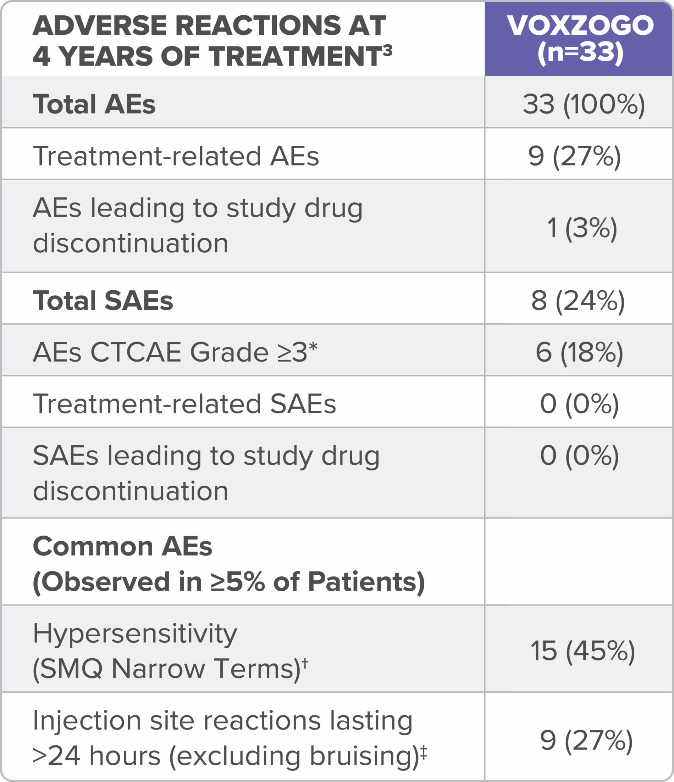
Task: Click the "Common AEs" section heading
Action: [122, 546]
